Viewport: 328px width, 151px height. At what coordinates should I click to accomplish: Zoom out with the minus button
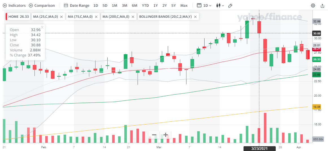tap(154, 135)
